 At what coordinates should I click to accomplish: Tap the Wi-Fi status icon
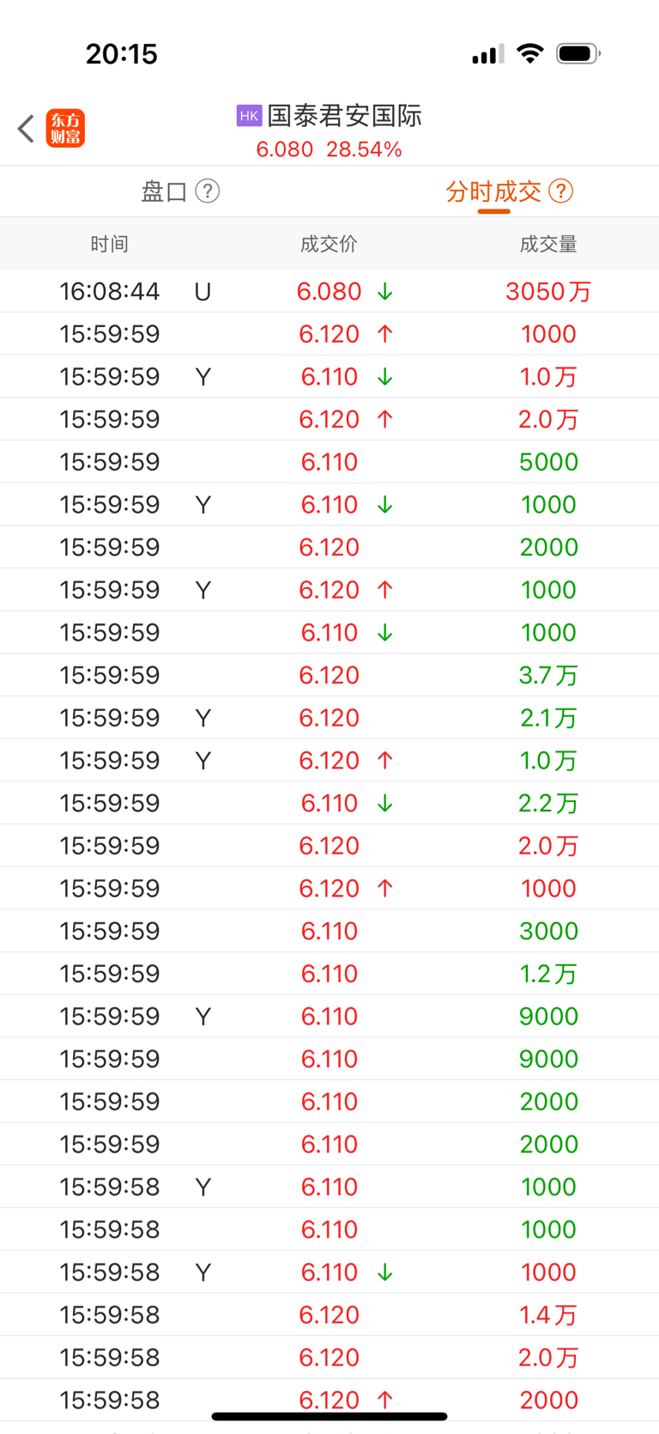[530, 53]
